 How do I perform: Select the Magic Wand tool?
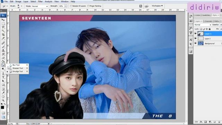tap(3, 31)
